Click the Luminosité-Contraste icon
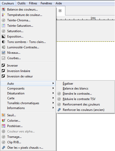115x151 pixels. tap(3, 47)
